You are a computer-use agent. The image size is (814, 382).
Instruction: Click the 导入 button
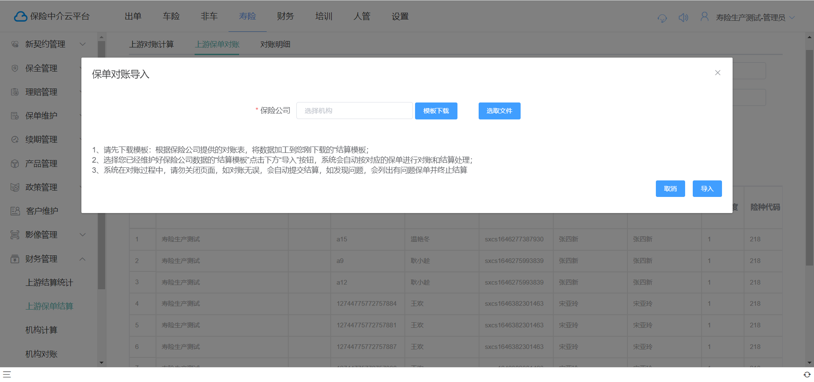707,188
